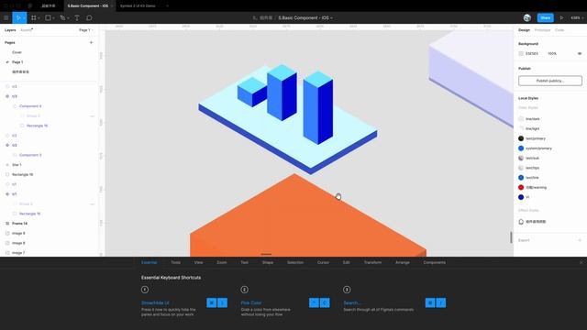Click the Rectangle 16 top-level layer icon
587x330 pixels.
tap(7, 174)
